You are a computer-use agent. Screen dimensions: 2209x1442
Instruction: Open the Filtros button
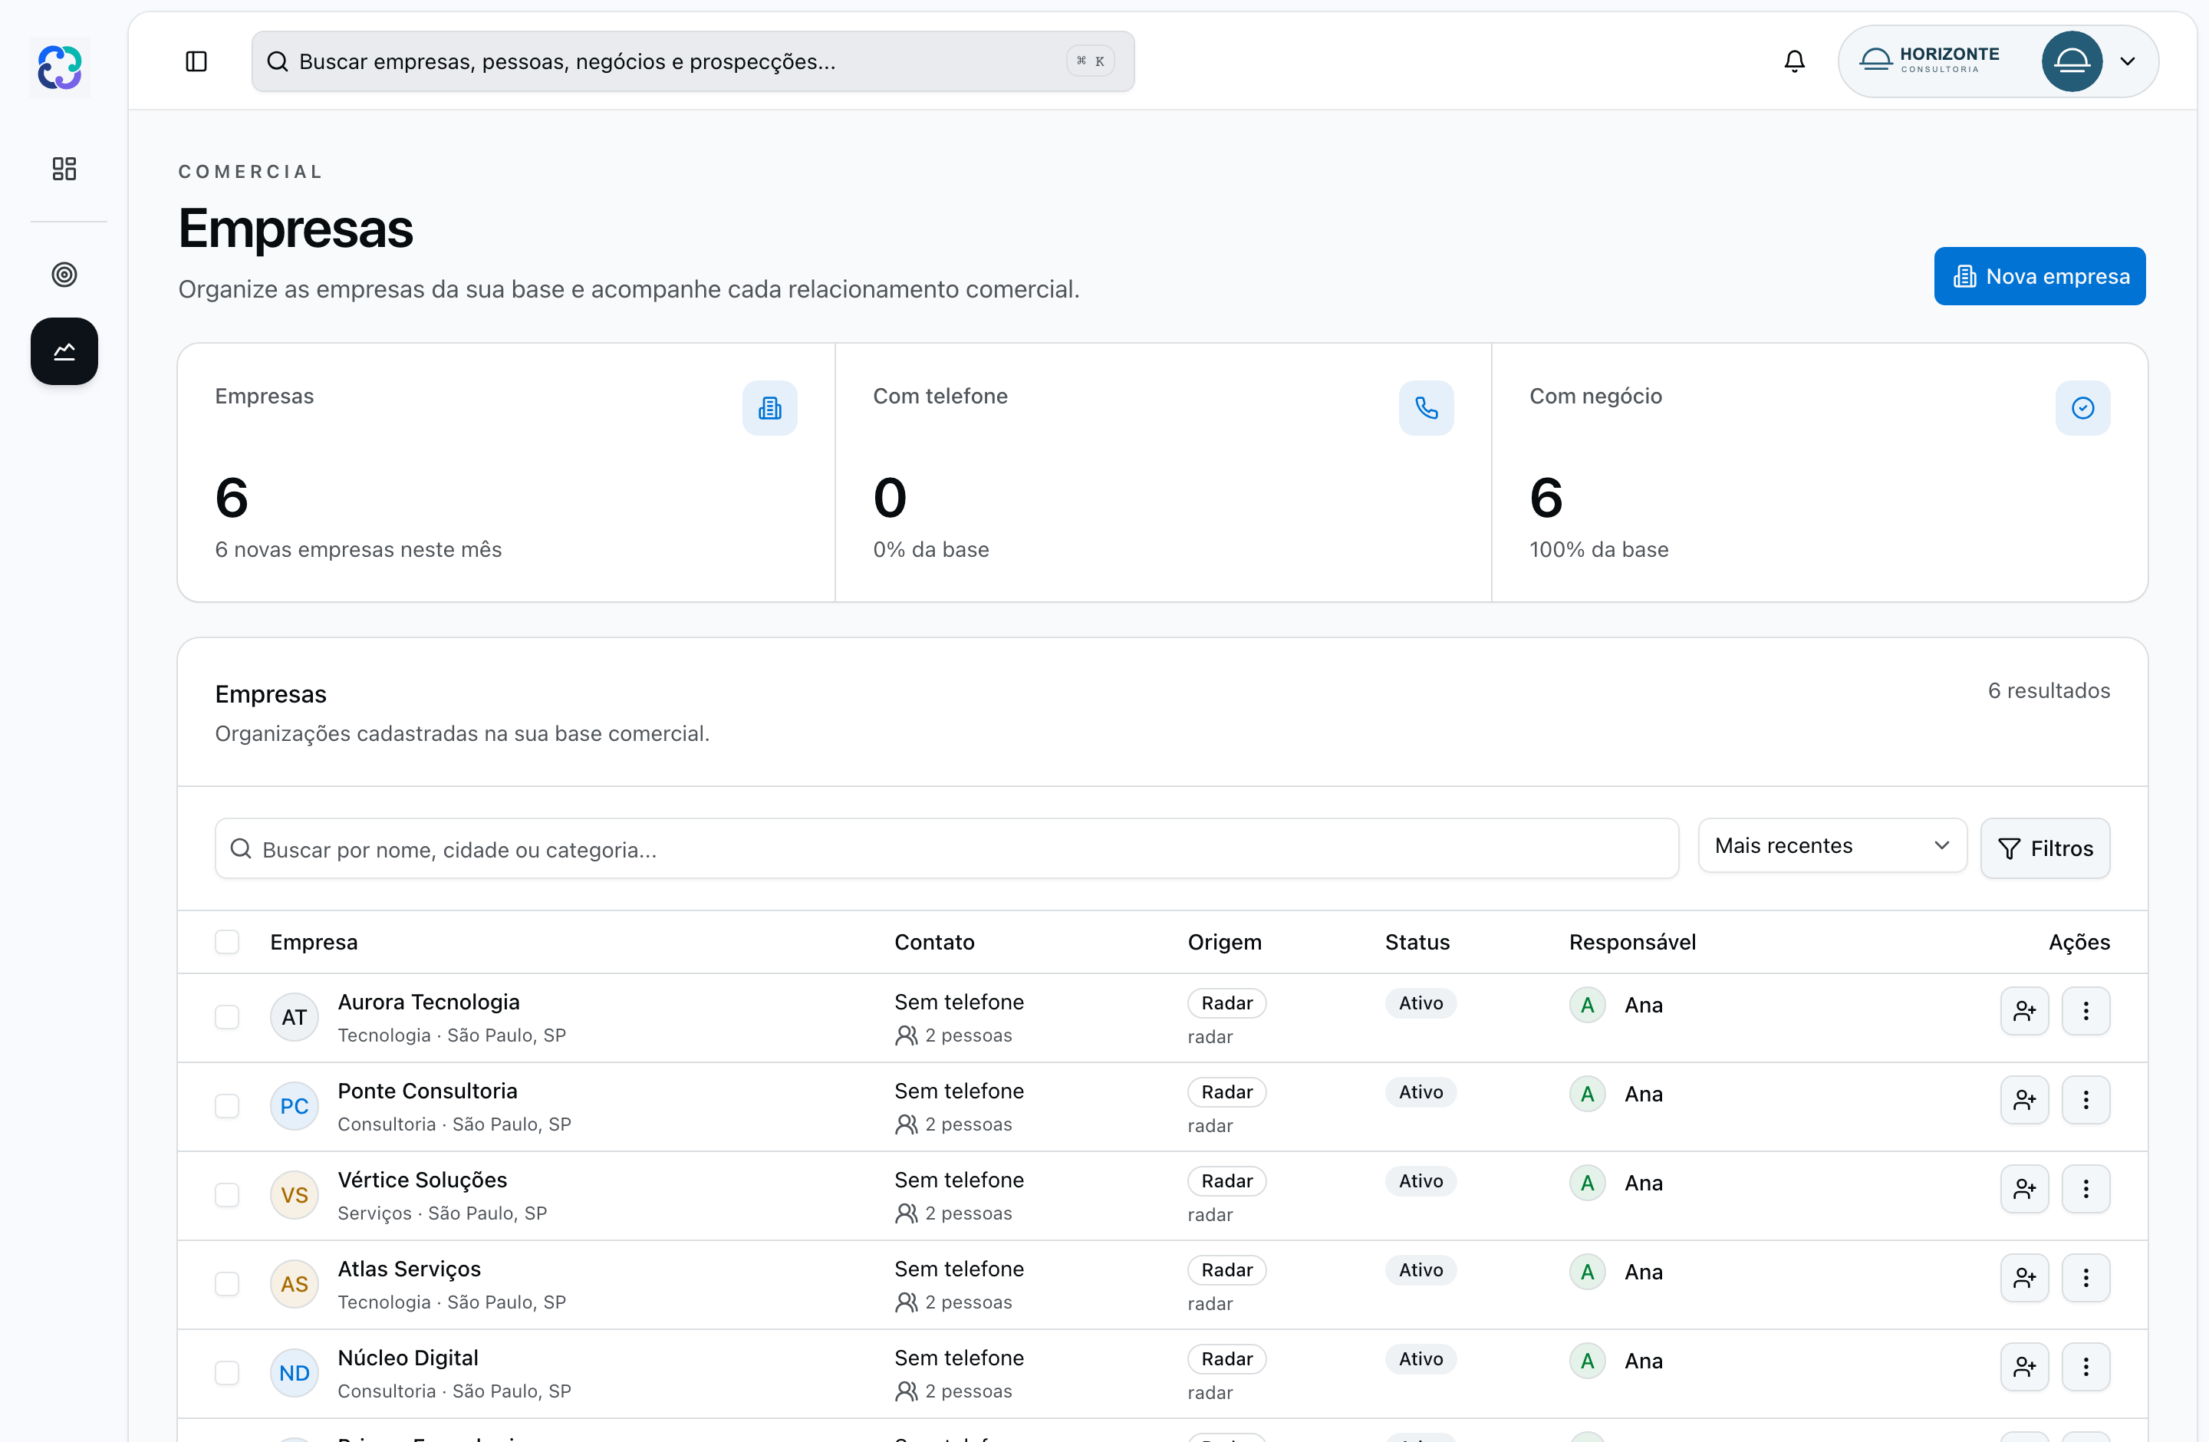2045,848
